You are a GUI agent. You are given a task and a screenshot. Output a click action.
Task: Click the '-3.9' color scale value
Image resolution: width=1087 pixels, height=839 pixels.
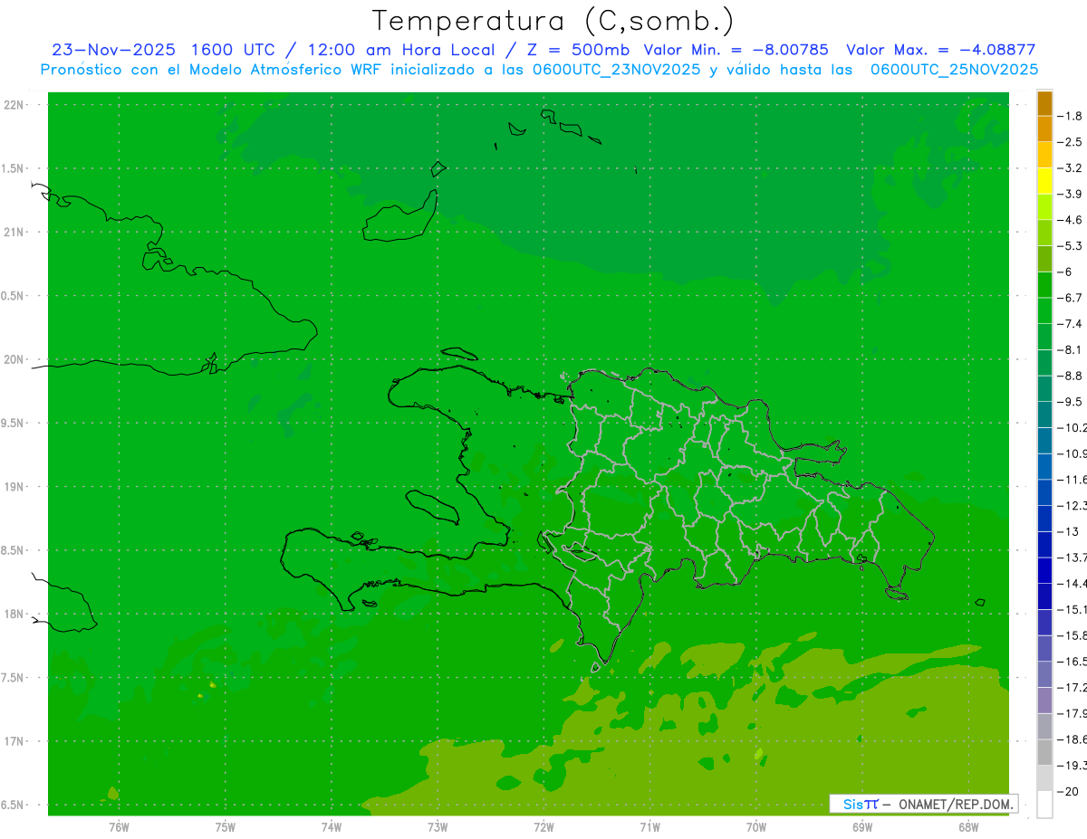point(1072,194)
